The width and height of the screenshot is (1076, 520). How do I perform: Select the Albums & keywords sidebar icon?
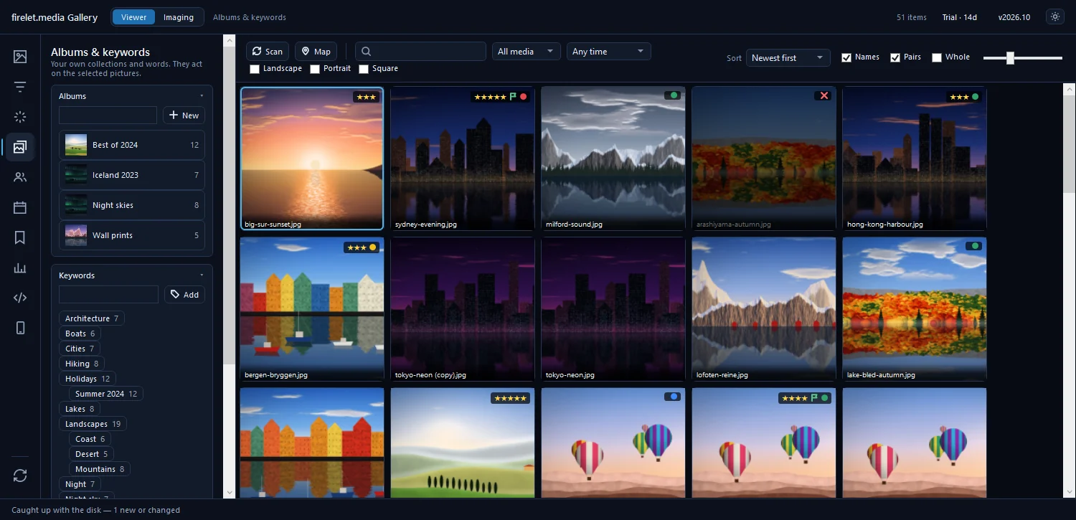point(20,147)
